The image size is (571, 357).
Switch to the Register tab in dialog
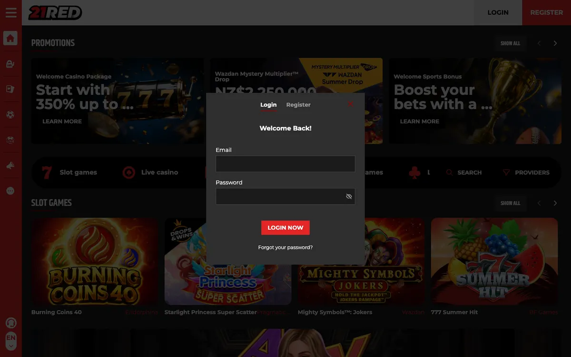click(x=298, y=105)
